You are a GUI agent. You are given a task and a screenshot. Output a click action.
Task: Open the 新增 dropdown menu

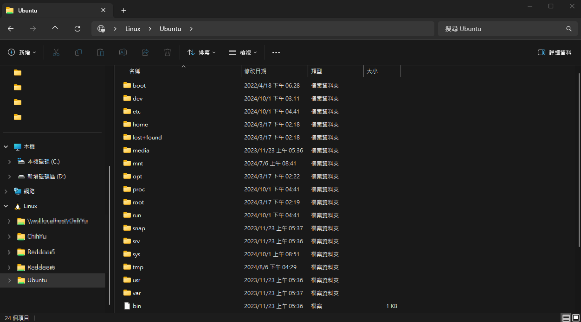(x=22, y=53)
